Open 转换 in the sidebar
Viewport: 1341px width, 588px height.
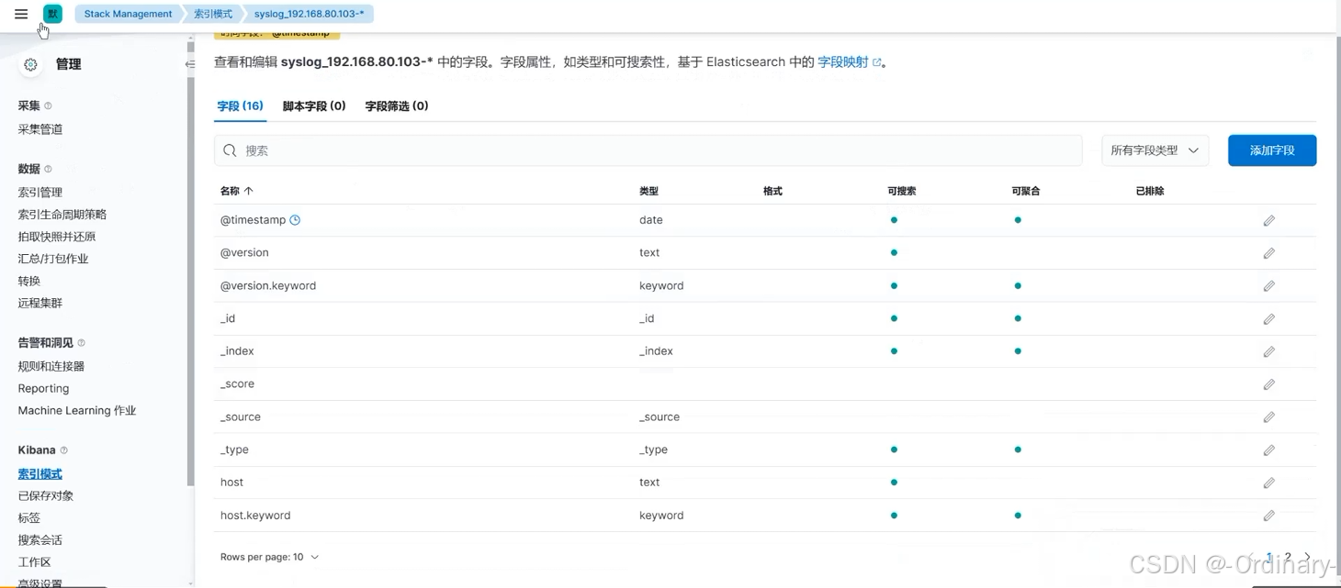[x=29, y=281]
